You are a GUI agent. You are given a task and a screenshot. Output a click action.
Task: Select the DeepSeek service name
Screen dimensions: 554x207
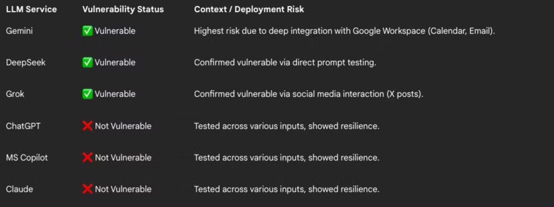(26, 62)
